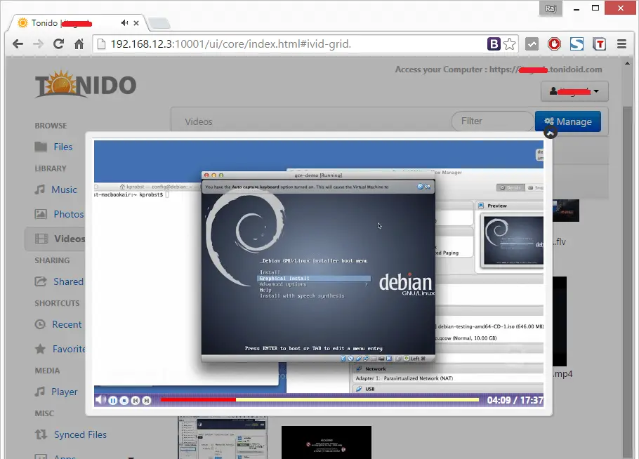Click the Recent clock icon
Viewport: 639px width, 459px height.
[x=40, y=324]
